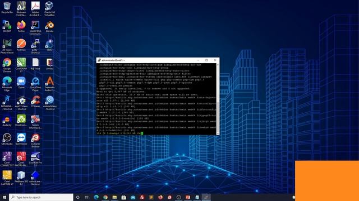Open Microsoft Store from the taskbar

[x=123, y=197]
